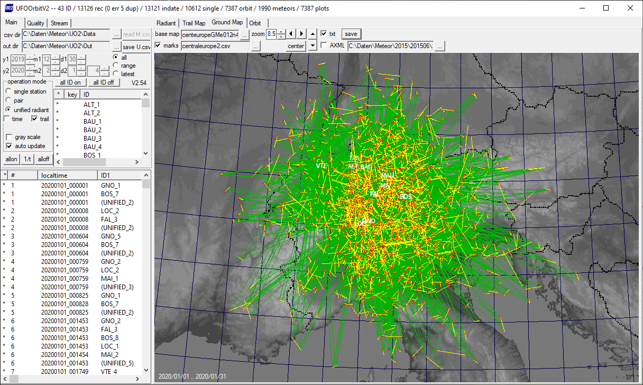This screenshot has width=643, height=385.
Task: Pan the map down with the arrow button
Action: coord(313,46)
